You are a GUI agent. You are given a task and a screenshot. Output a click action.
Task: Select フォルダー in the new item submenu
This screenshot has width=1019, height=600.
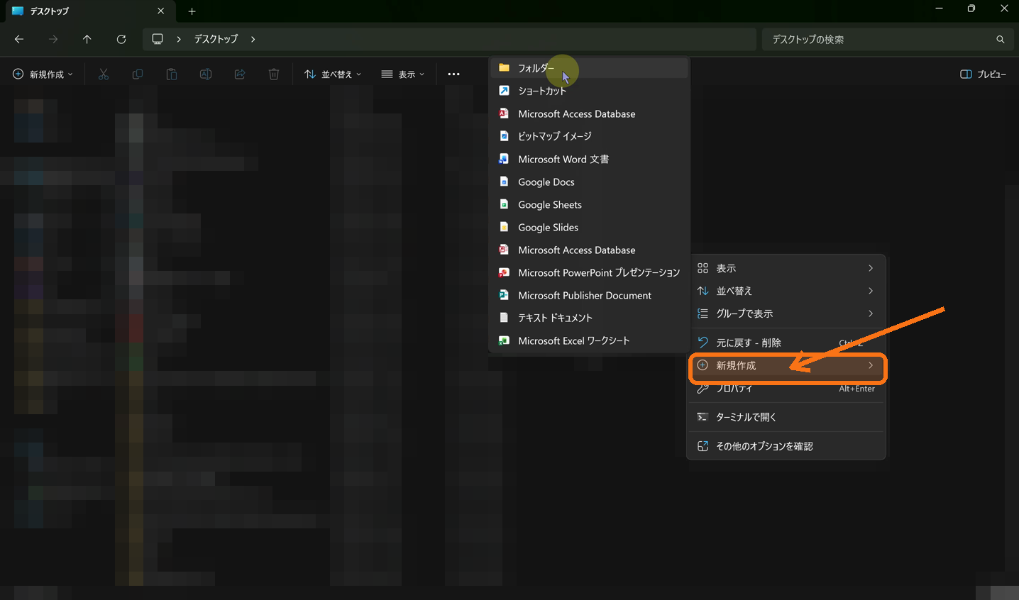589,68
